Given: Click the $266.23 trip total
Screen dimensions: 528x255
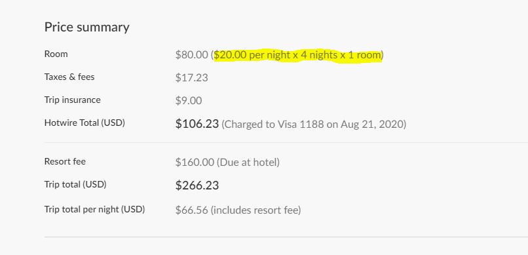Looking at the screenshot, I should [197, 186].
